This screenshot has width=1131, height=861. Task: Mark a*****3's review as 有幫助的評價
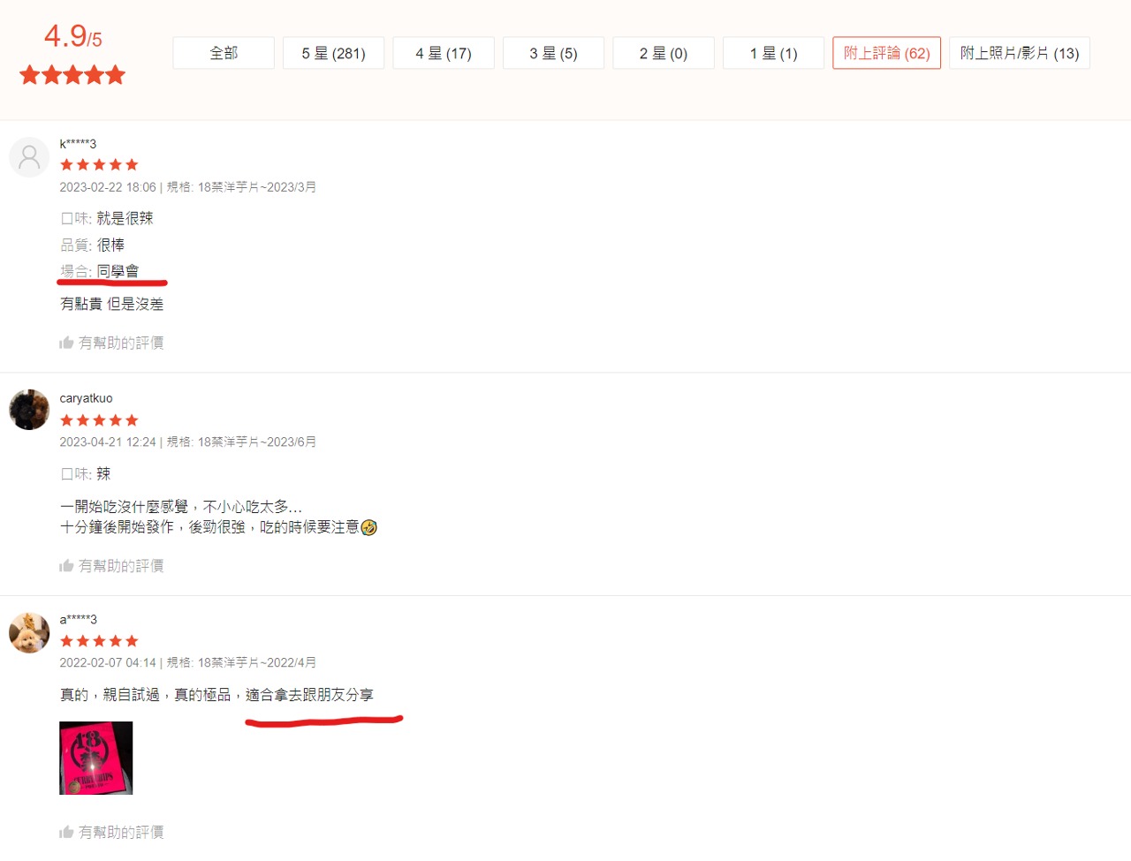[x=111, y=832]
